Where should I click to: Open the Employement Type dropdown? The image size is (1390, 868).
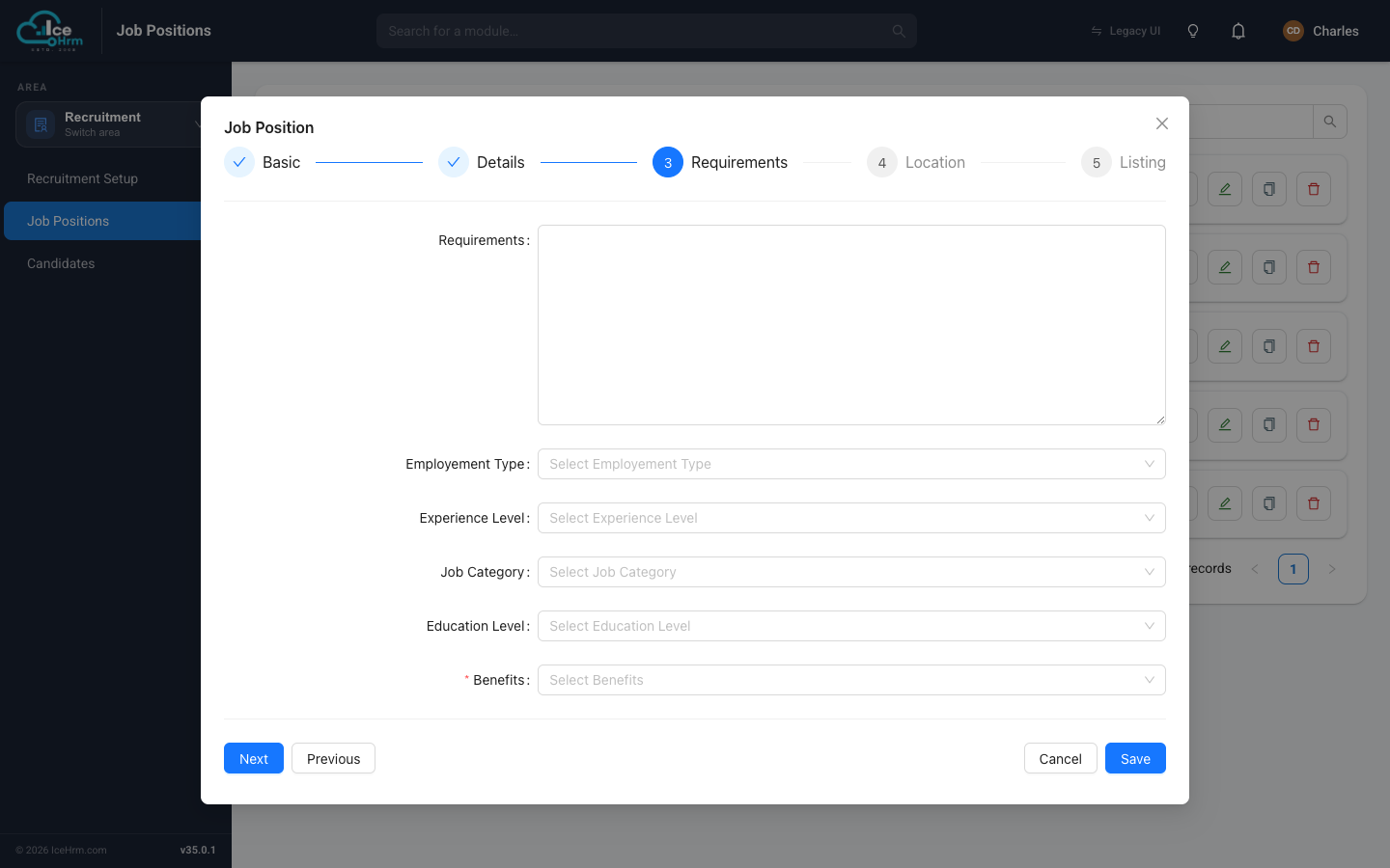click(x=851, y=464)
